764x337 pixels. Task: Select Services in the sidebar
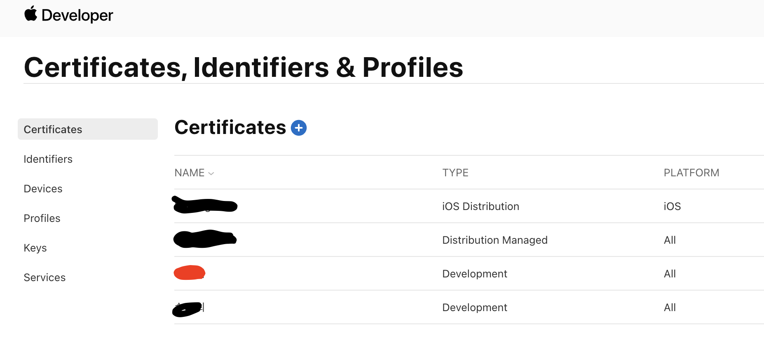tap(45, 277)
